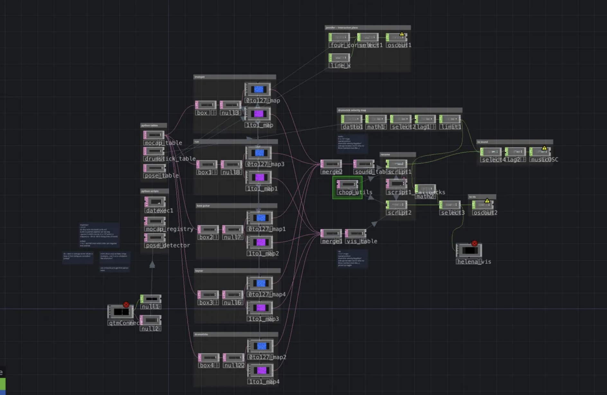Viewport: 607px width, 395px height.
Task: Click the blue 0to127_map3 node viewer
Action: coord(259,153)
